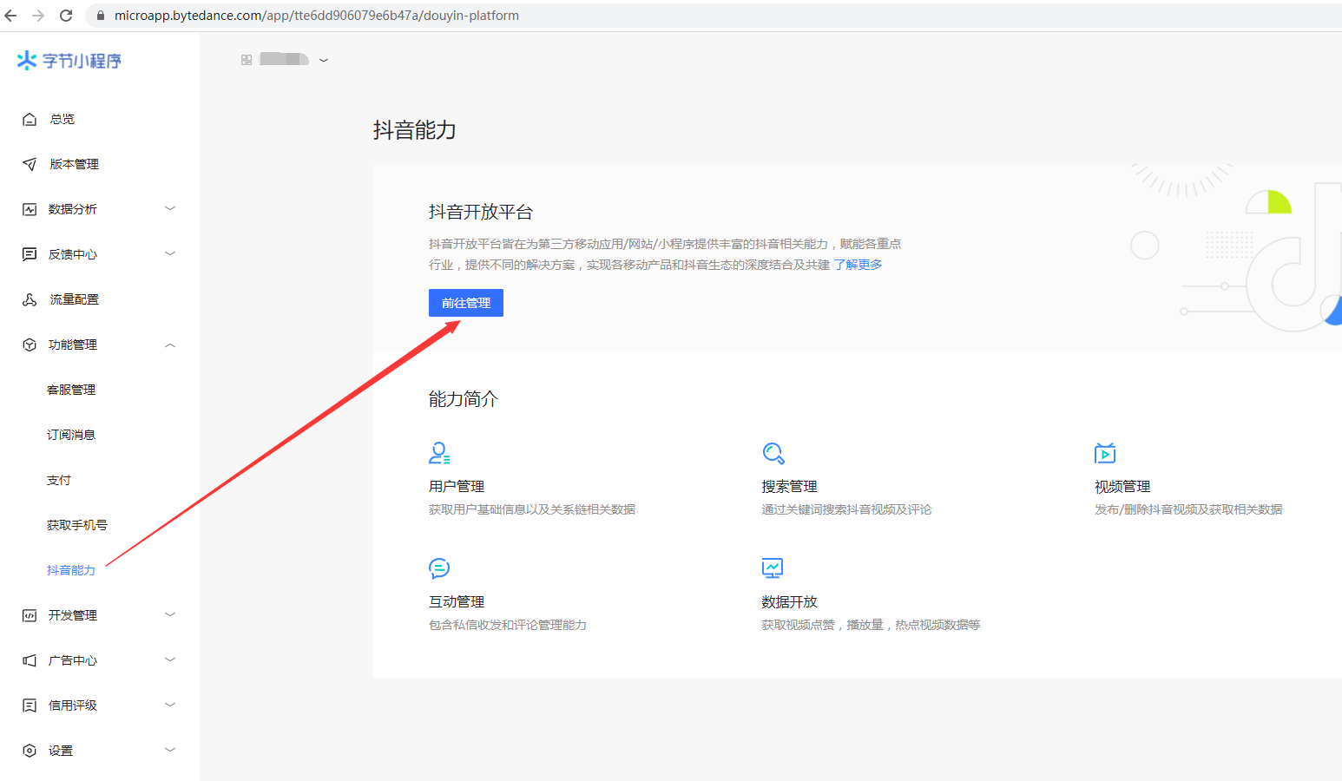Follow the 了解更多 link

point(858,265)
